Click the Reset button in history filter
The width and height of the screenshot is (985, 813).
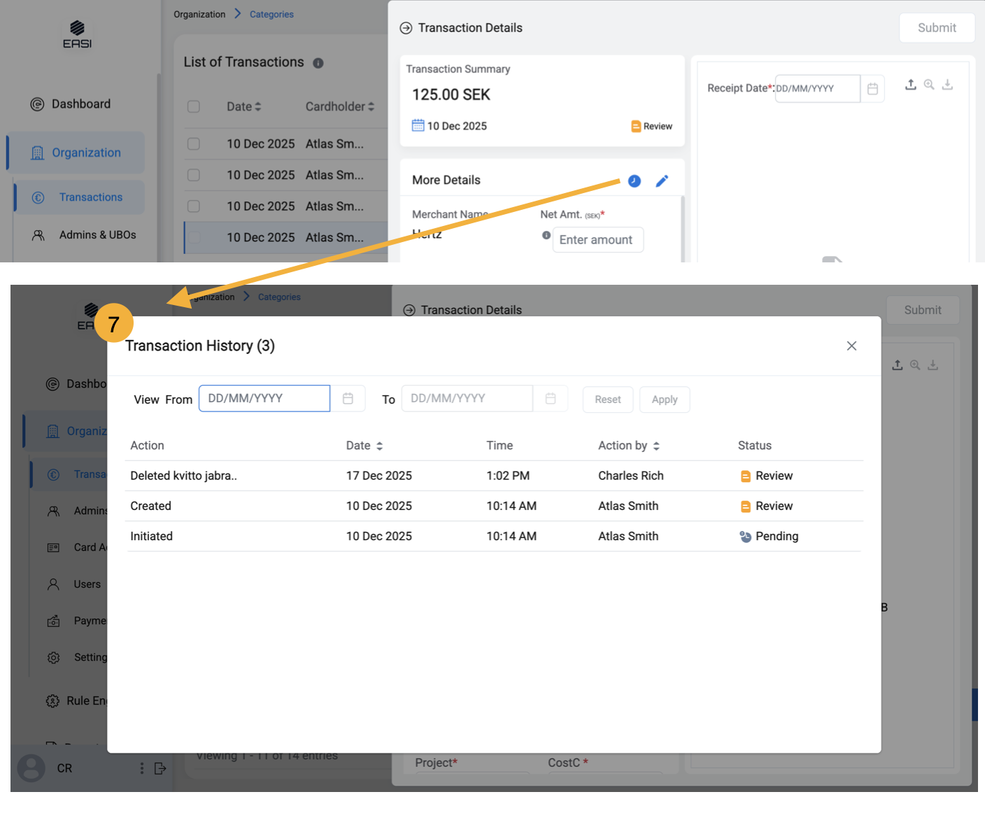(x=607, y=400)
